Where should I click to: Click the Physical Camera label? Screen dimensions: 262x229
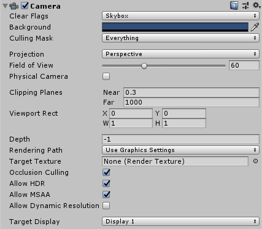(x=39, y=76)
